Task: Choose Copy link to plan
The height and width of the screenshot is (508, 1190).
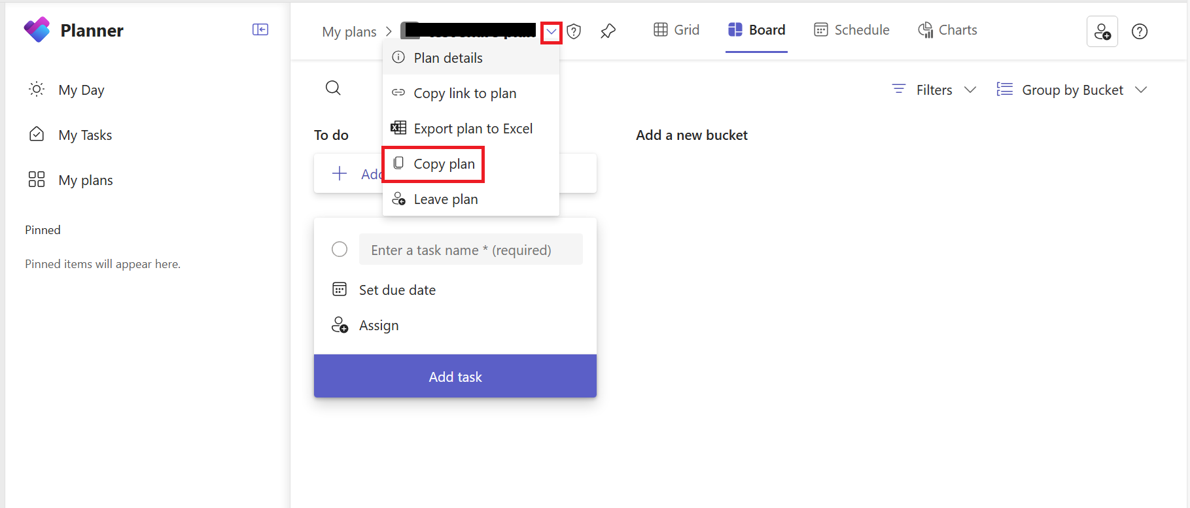Action: 471,93
